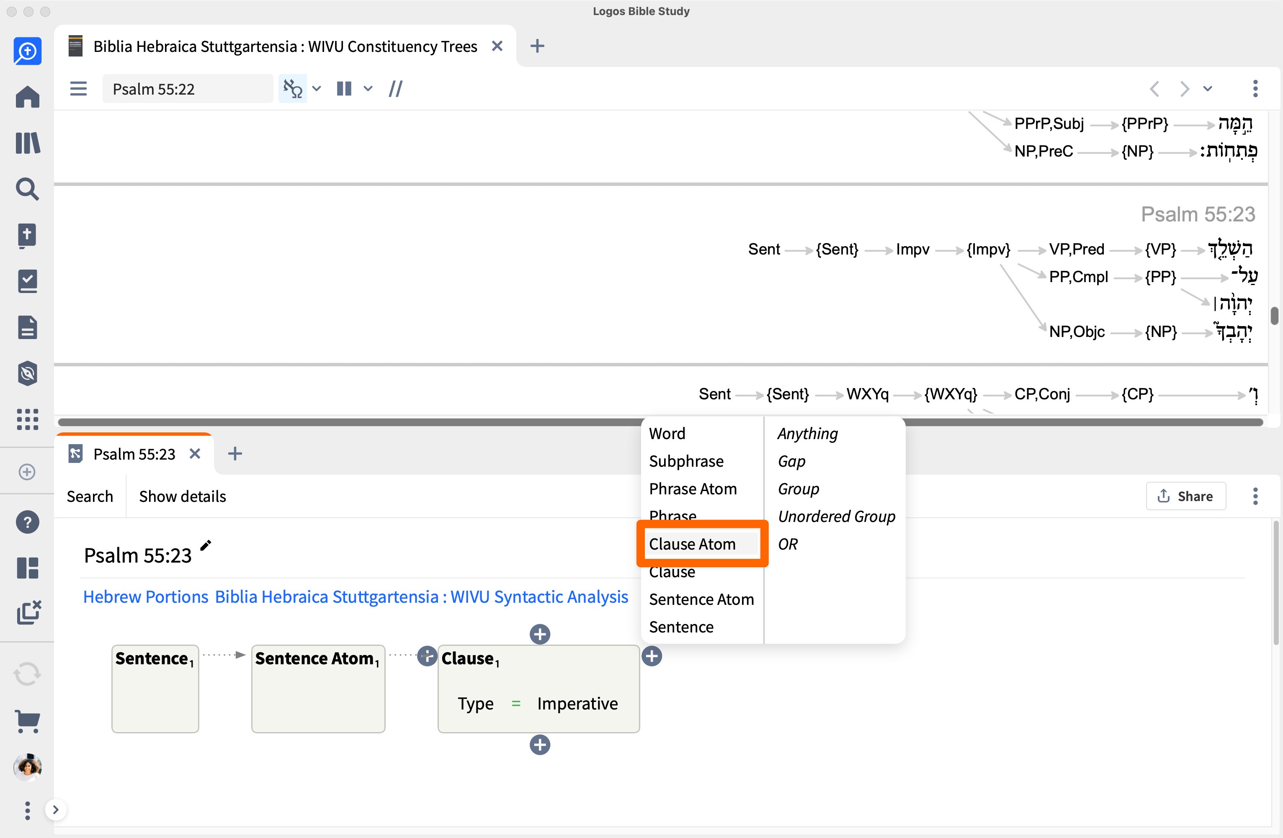Edit the Psalm 55:23 title with pencil

(205, 546)
